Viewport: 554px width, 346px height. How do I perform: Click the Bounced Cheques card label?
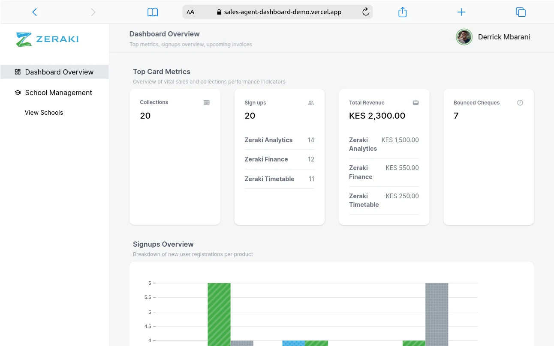click(477, 103)
